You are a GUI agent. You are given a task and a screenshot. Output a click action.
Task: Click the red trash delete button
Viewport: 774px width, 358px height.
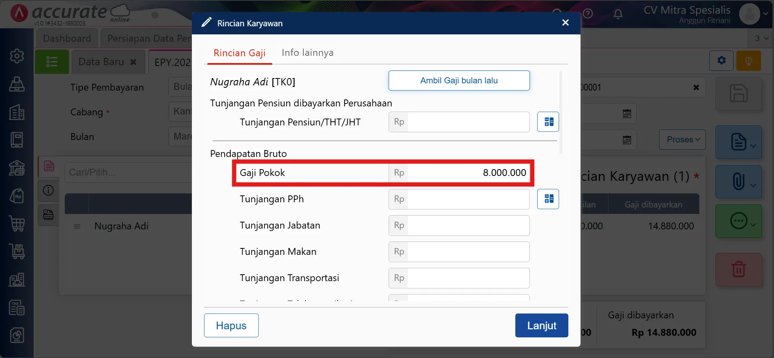tap(739, 269)
